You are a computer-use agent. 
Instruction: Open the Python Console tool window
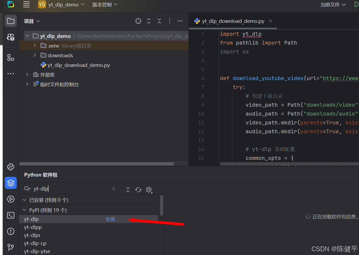pyautogui.click(x=11, y=167)
